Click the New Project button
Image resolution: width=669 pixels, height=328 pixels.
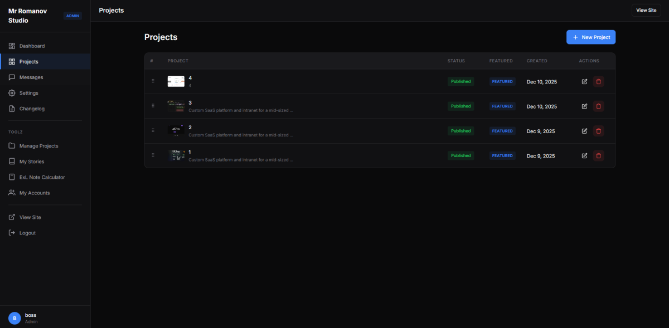[591, 37]
